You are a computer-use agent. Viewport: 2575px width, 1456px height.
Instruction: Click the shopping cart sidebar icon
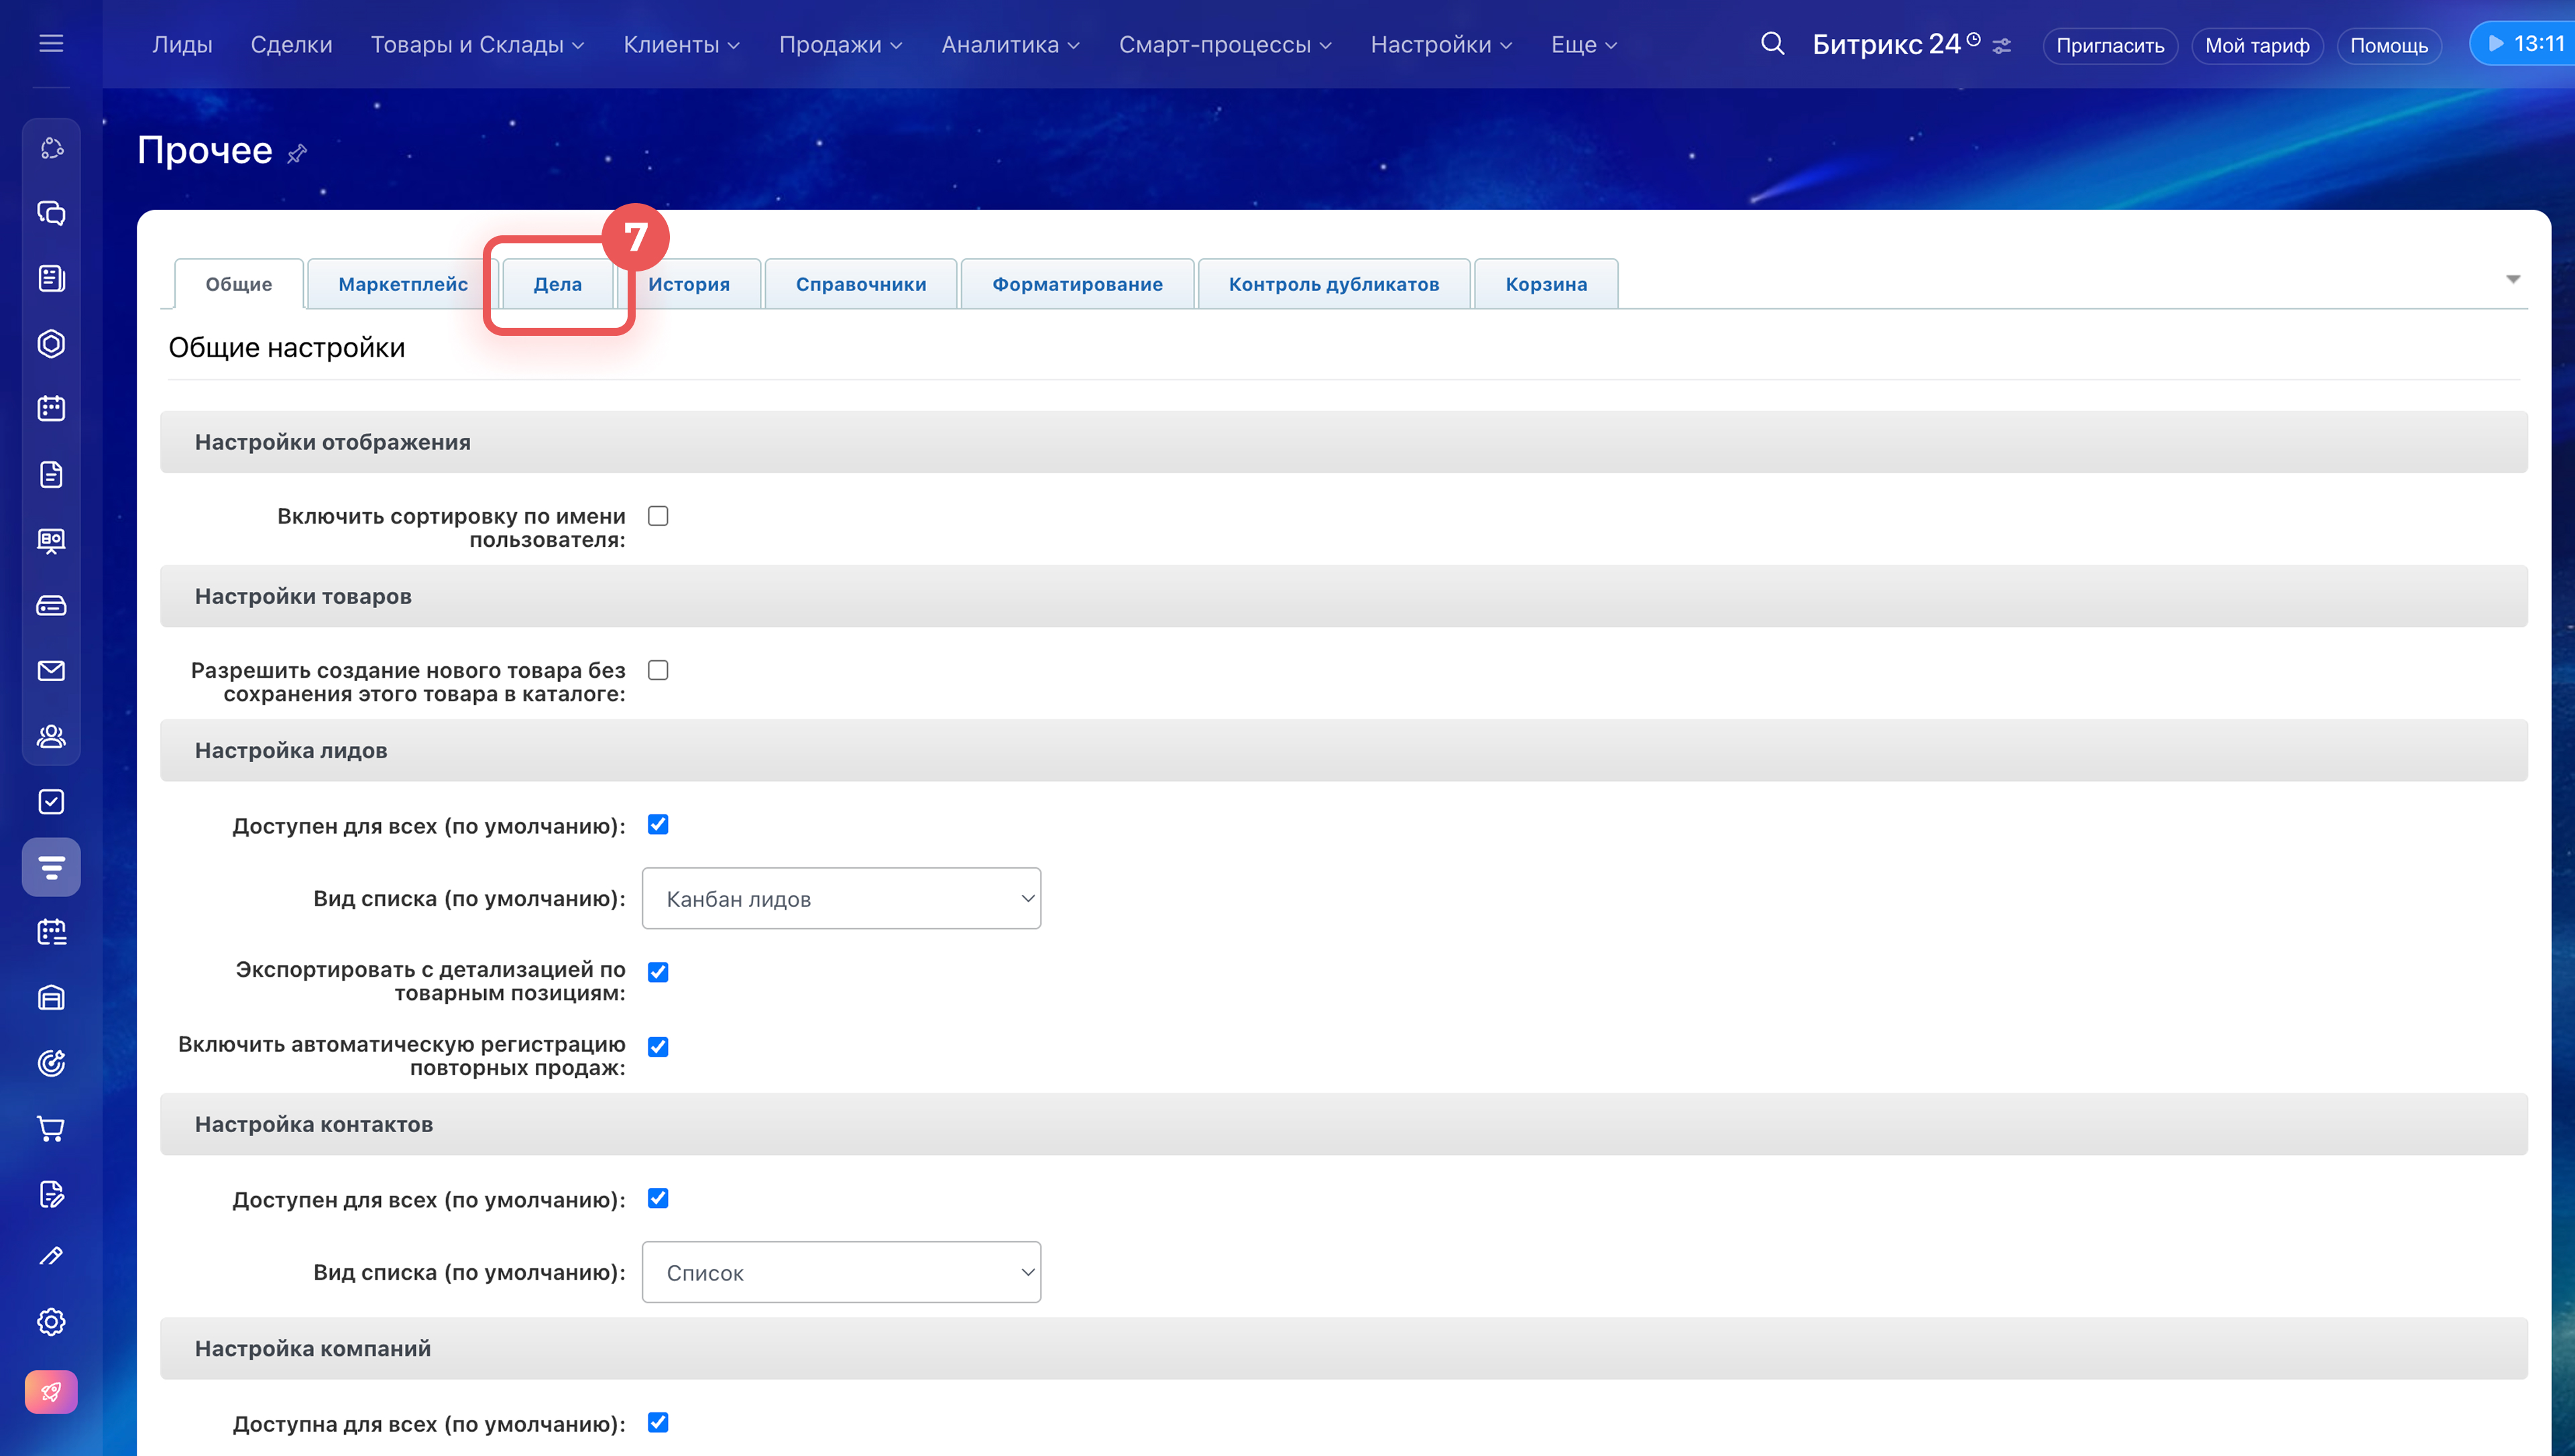[51, 1129]
